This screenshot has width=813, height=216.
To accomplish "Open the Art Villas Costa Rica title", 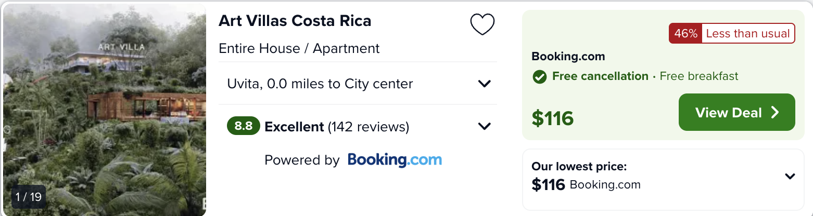I will point(295,21).
